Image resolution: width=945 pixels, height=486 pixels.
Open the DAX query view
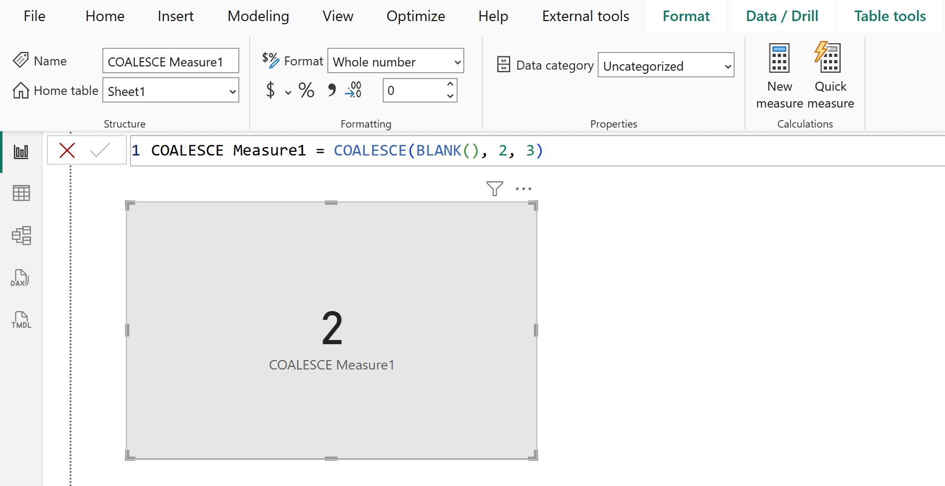pyautogui.click(x=21, y=278)
